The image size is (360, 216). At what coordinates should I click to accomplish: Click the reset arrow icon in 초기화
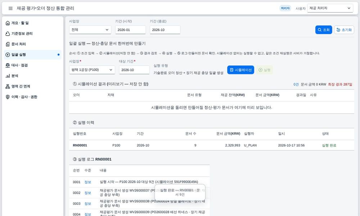pyautogui.click(x=338, y=30)
